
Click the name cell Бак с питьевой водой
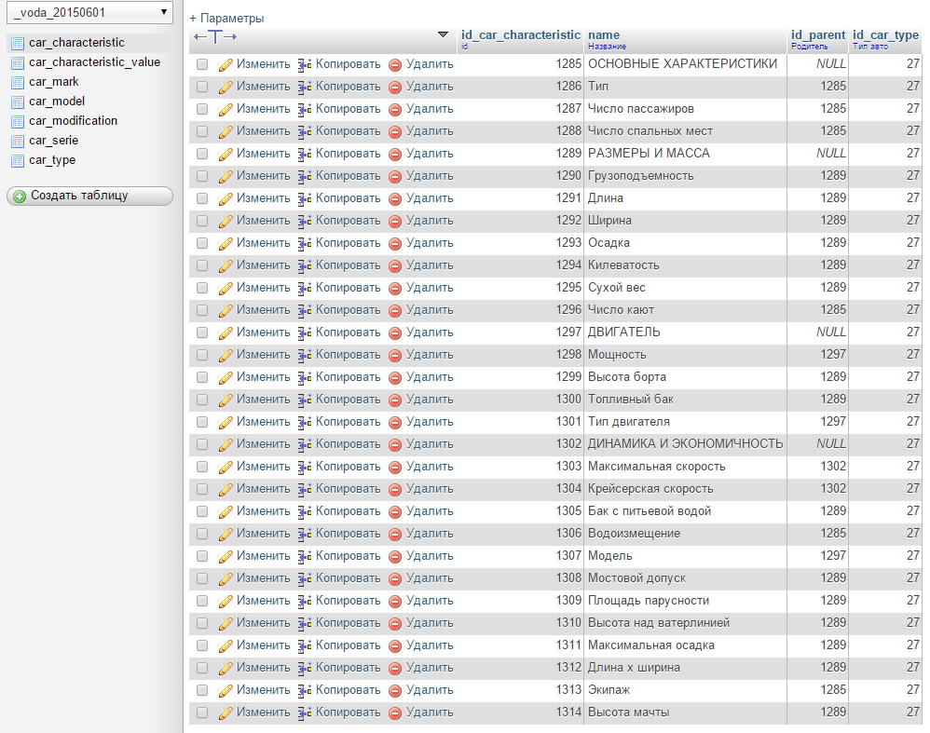click(649, 511)
